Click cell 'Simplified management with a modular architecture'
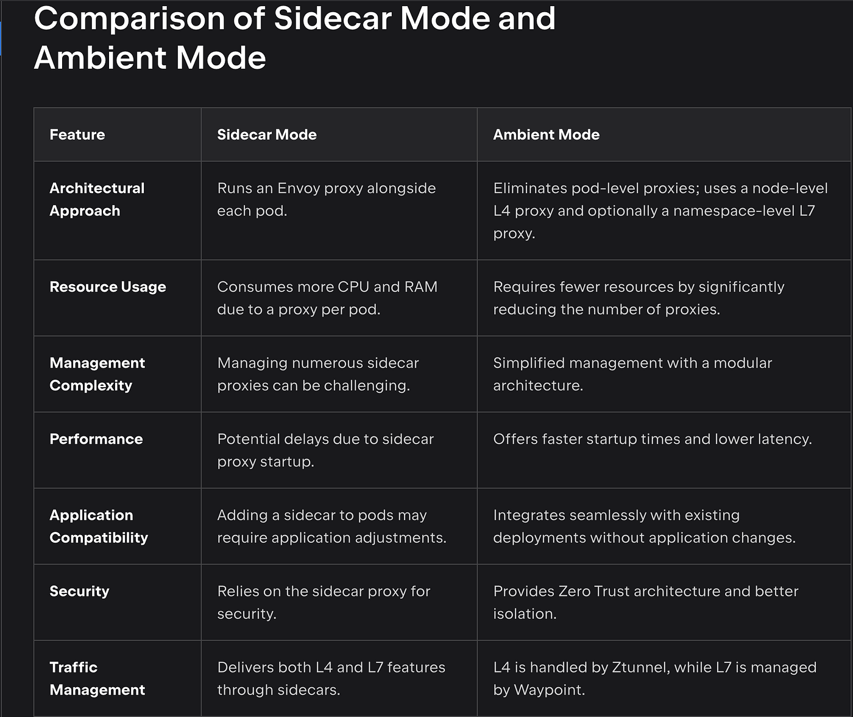Image resolution: width=853 pixels, height=717 pixels. tap(632, 374)
